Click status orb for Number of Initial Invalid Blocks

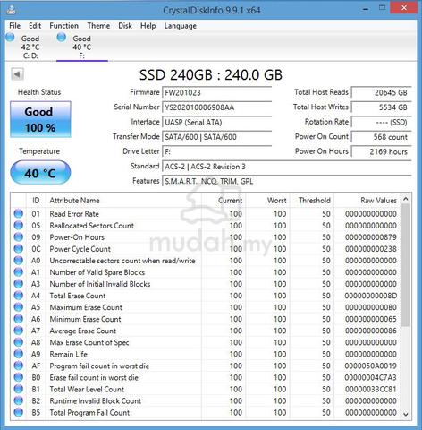[19, 284]
